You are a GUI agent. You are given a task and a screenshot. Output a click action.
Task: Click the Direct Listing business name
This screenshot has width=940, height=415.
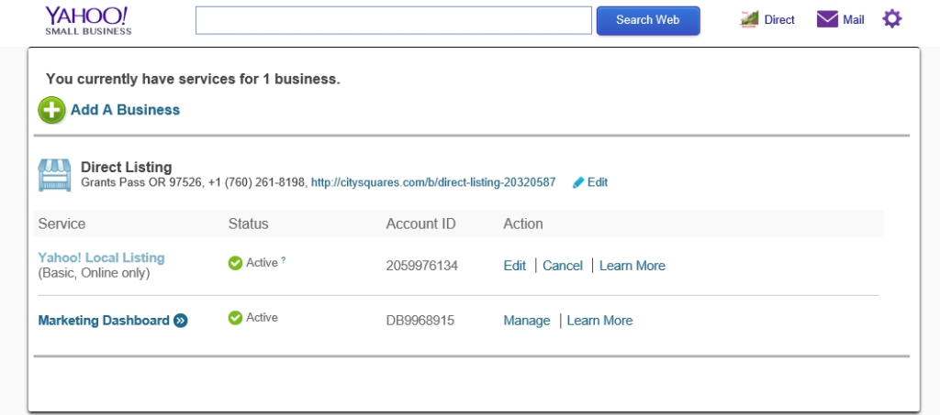coord(127,168)
